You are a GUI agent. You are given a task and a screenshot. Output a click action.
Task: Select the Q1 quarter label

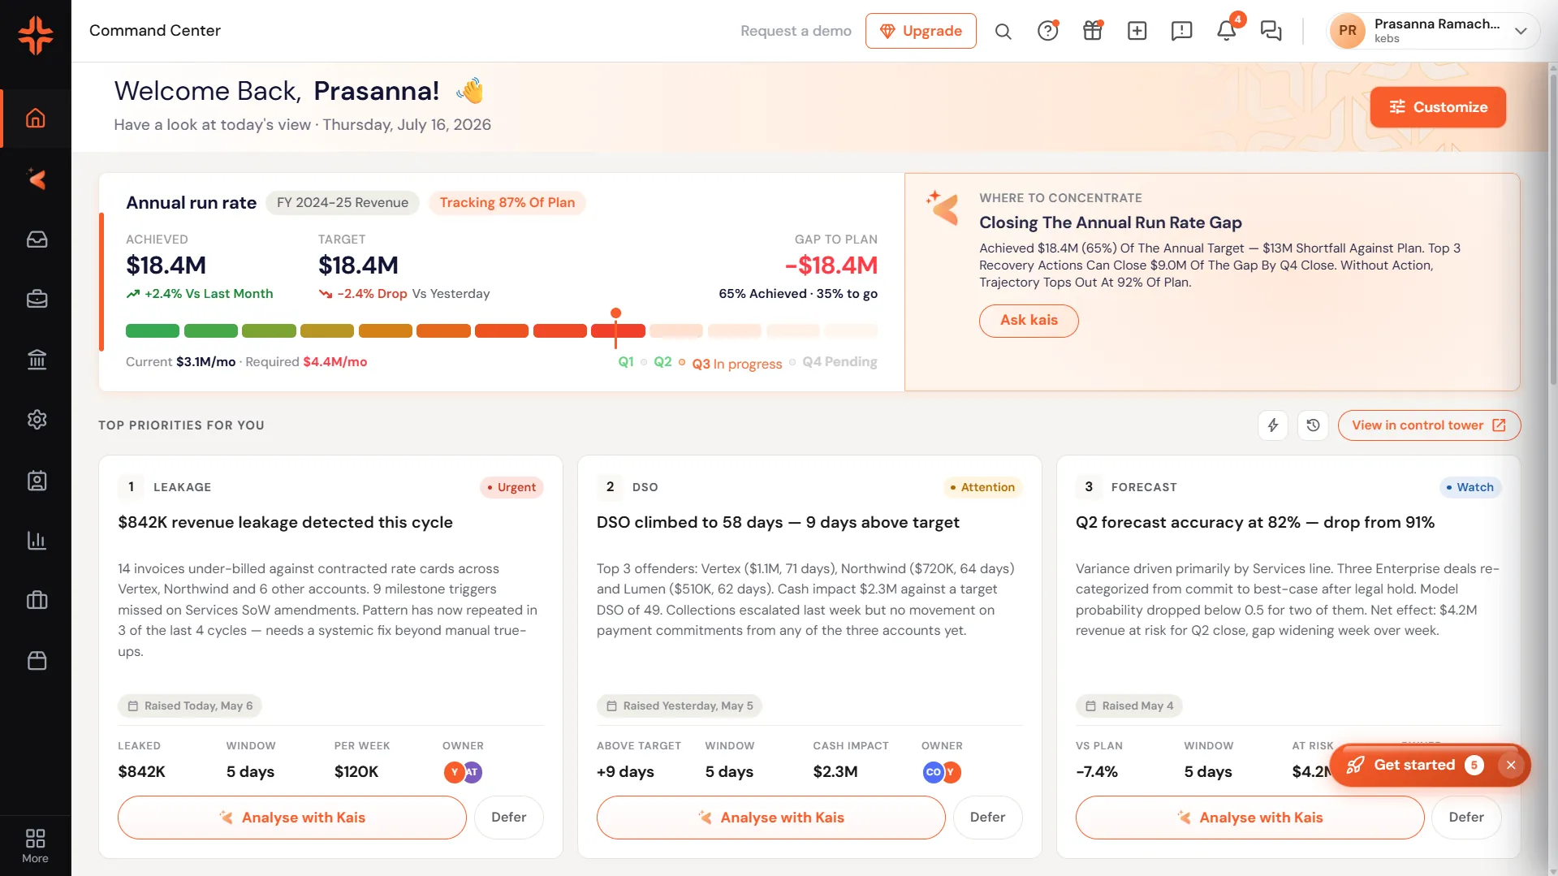tap(626, 362)
